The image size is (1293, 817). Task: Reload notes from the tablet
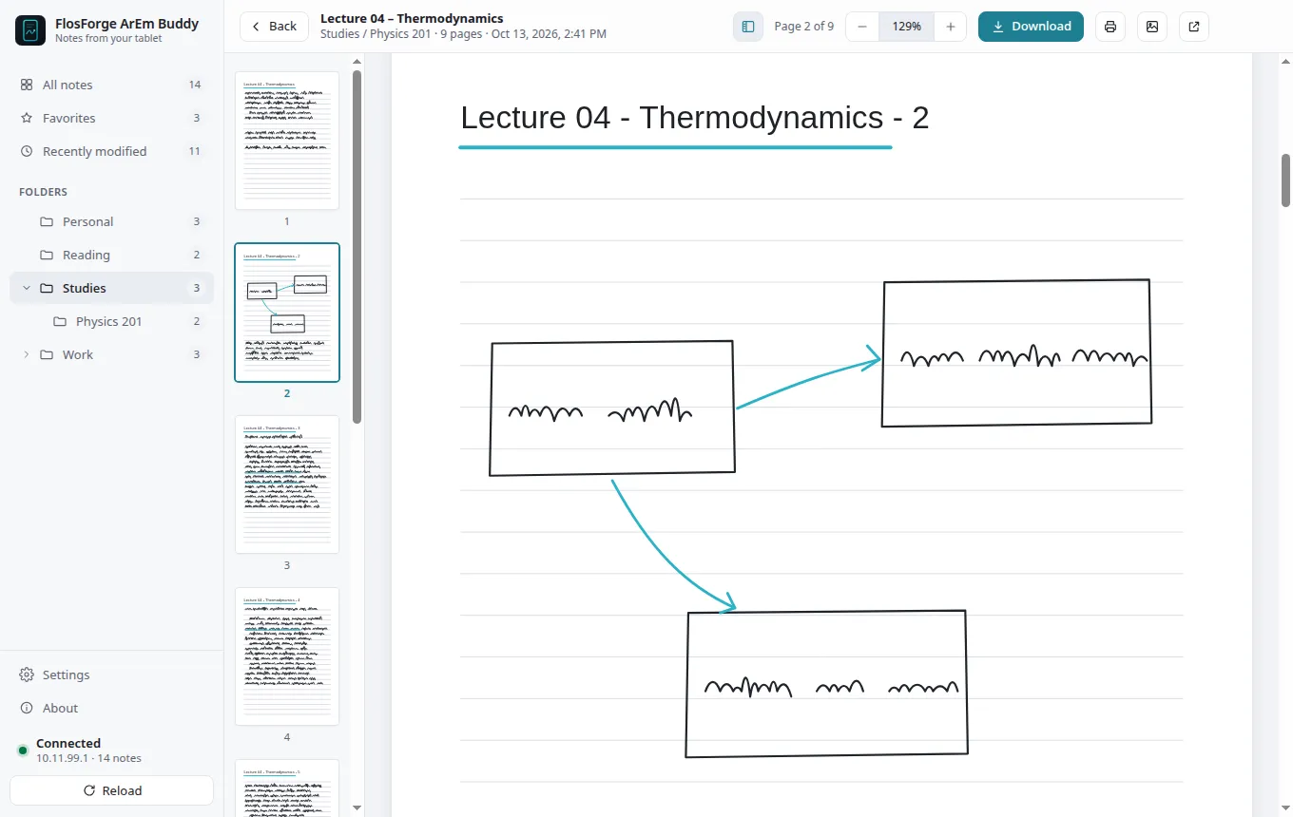[111, 790]
